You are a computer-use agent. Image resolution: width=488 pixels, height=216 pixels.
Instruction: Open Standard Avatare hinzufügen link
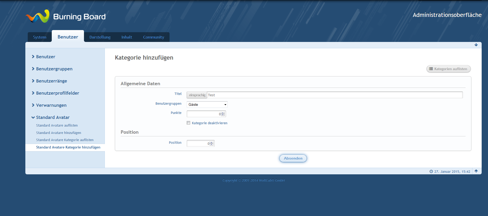(x=59, y=133)
